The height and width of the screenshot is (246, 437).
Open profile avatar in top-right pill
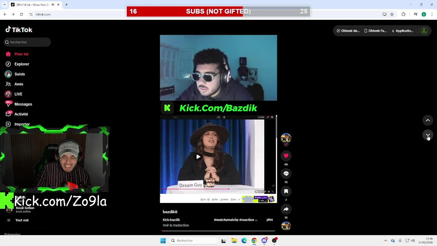(x=424, y=31)
